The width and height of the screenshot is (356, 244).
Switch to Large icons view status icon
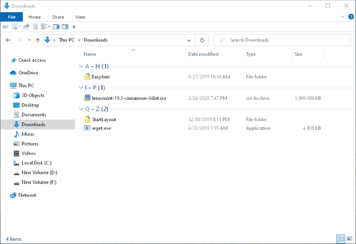350,239
